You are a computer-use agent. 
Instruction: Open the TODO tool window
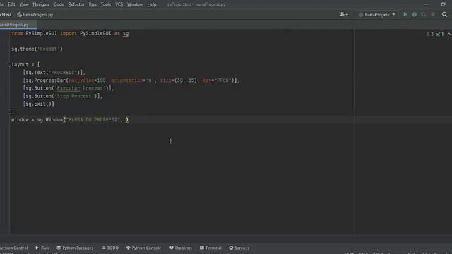click(x=110, y=248)
